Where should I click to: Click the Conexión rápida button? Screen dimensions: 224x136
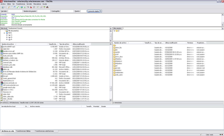coord(94,11)
